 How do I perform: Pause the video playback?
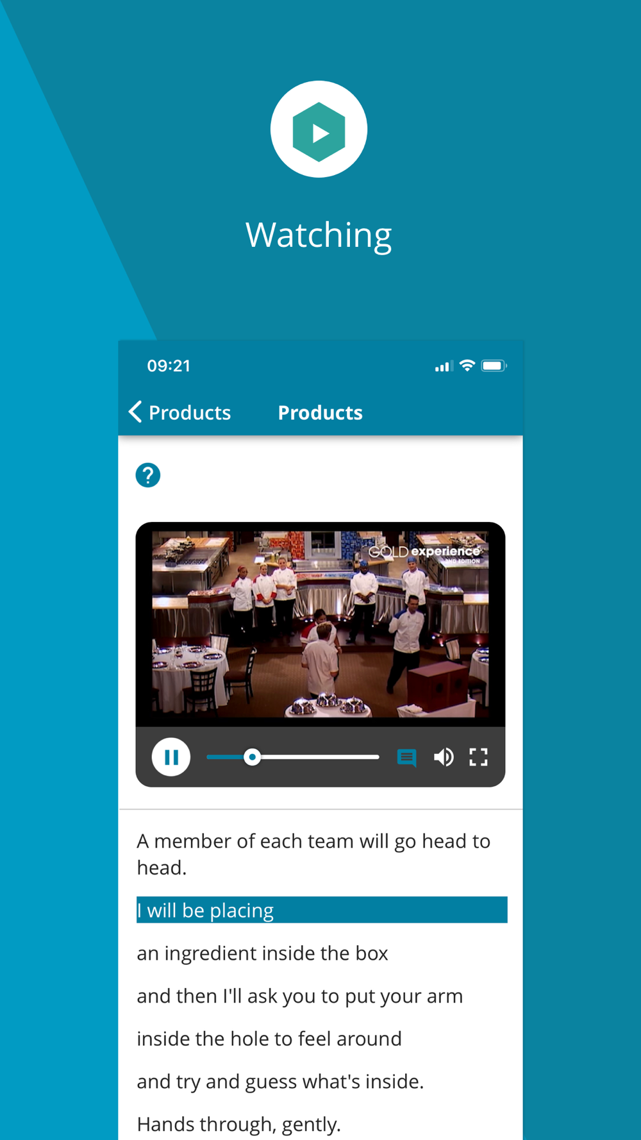171,757
